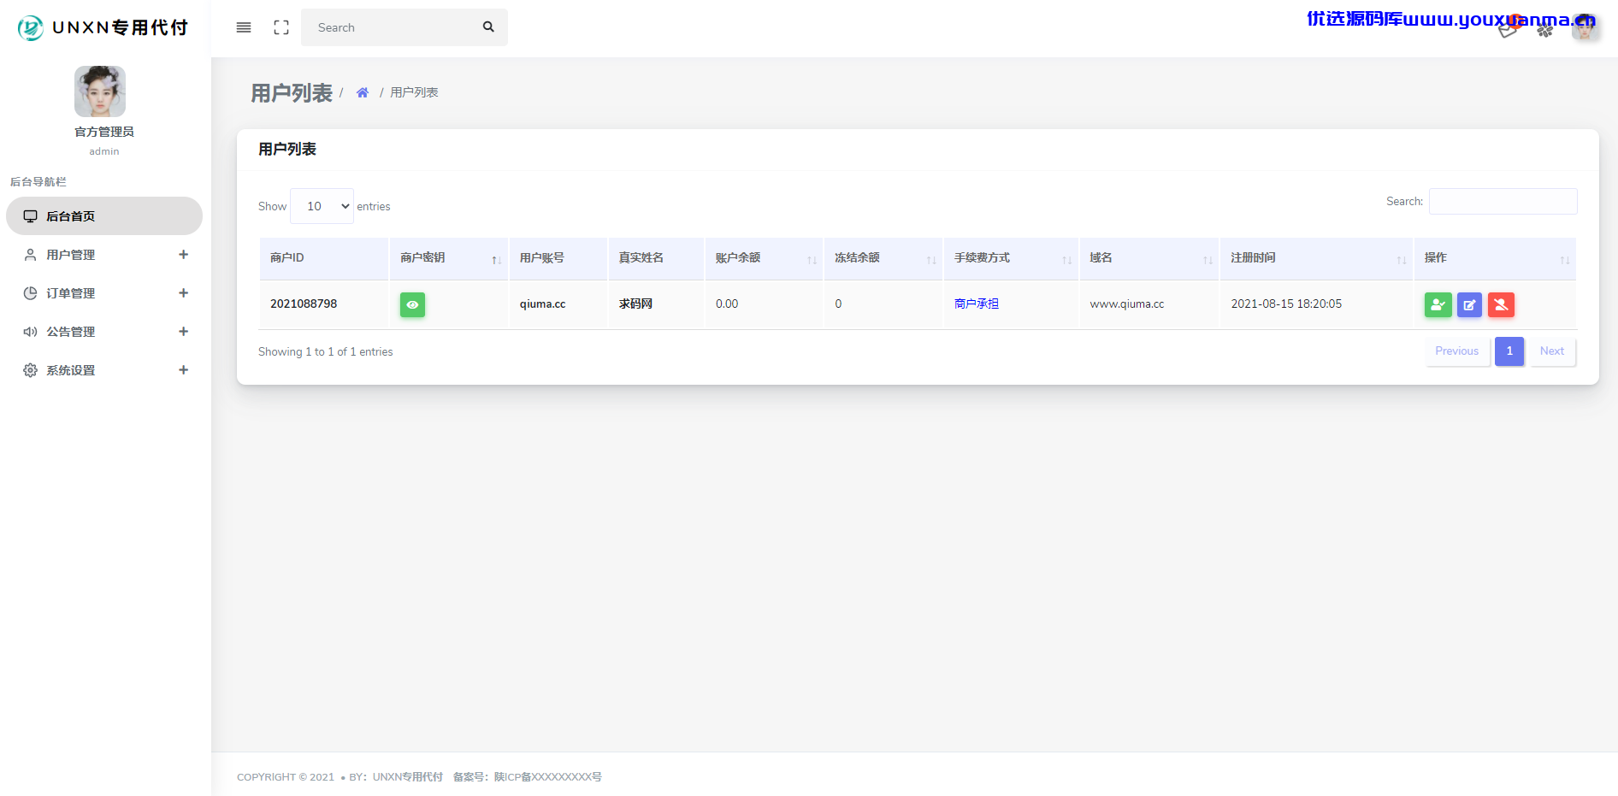This screenshot has width=1618, height=796.
Task: Select pagination page 1 button
Action: click(1509, 351)
